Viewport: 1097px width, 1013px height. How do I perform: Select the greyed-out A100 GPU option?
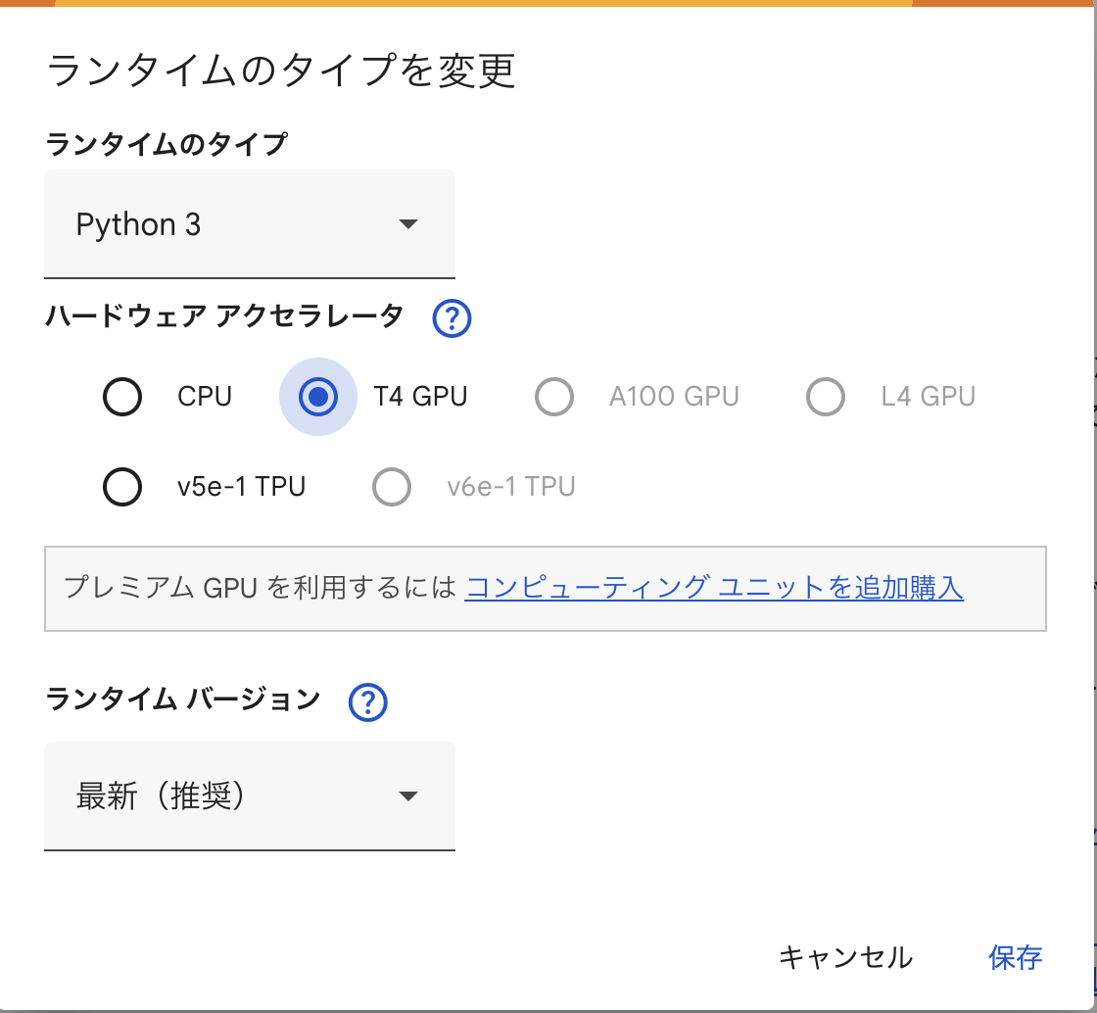point(553,397)
